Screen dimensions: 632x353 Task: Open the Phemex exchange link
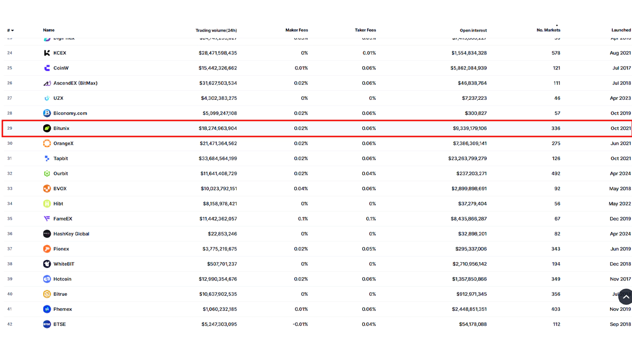pyautogui.click(x=63, y=309)
